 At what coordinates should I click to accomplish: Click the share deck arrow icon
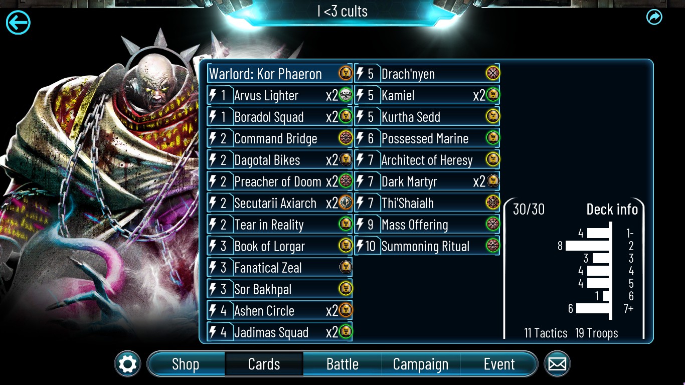click(x=654, y=17)
